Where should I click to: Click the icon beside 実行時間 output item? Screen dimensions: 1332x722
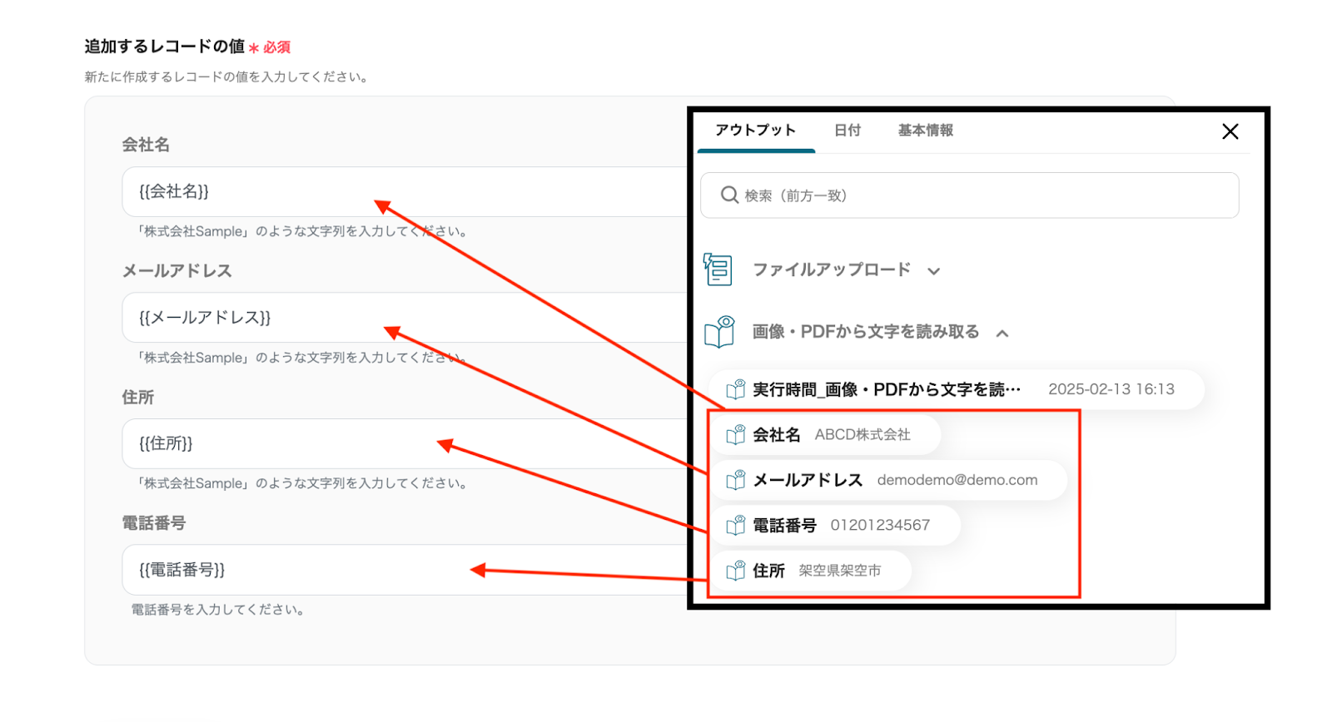click(x=735, y=389)
